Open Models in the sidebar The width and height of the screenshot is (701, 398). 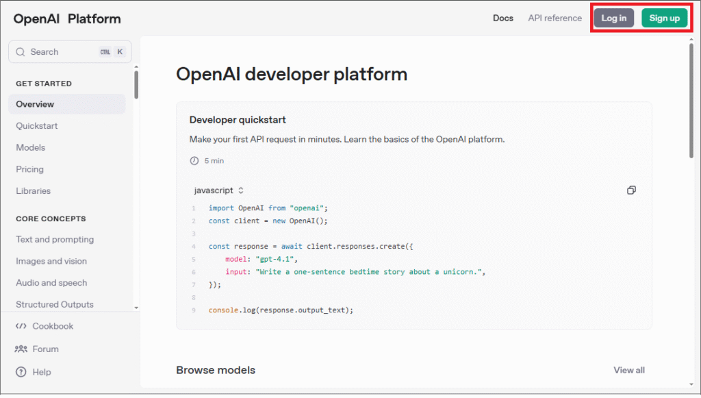click(x=30, y=147)
